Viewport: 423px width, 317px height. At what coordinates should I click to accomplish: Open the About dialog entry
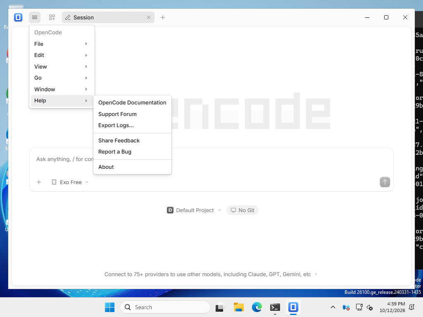point(132,167)
